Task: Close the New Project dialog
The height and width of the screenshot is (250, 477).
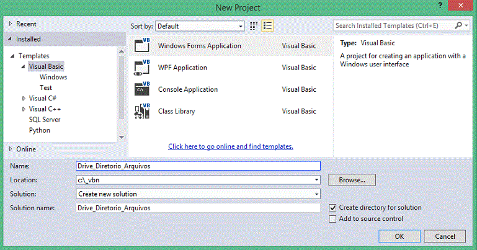Action: [x=461, y=5]
